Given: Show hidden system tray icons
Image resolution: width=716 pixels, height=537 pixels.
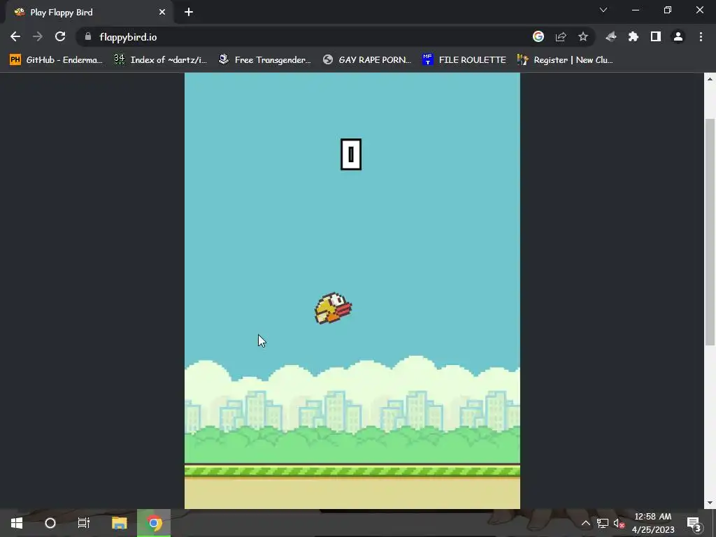Looking at the screenshot, I should point(585,523).
